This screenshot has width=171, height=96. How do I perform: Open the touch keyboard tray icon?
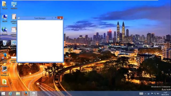pos(141,94)
